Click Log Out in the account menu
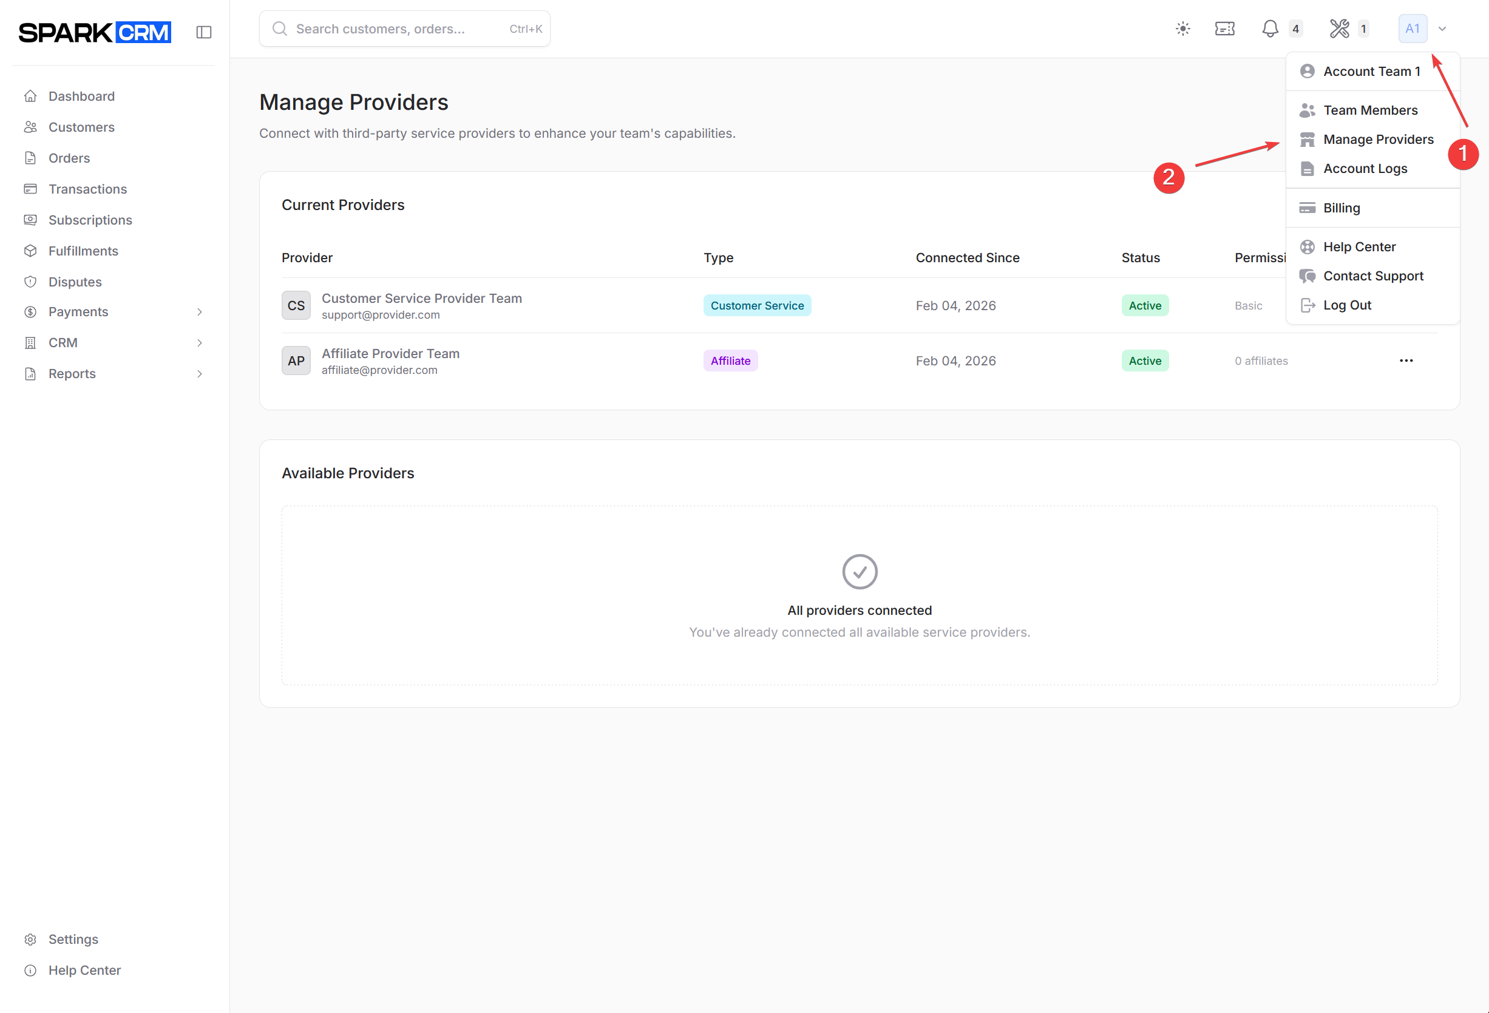1489x1013 pixels. pyautogui.click(x=1372, y=306)
